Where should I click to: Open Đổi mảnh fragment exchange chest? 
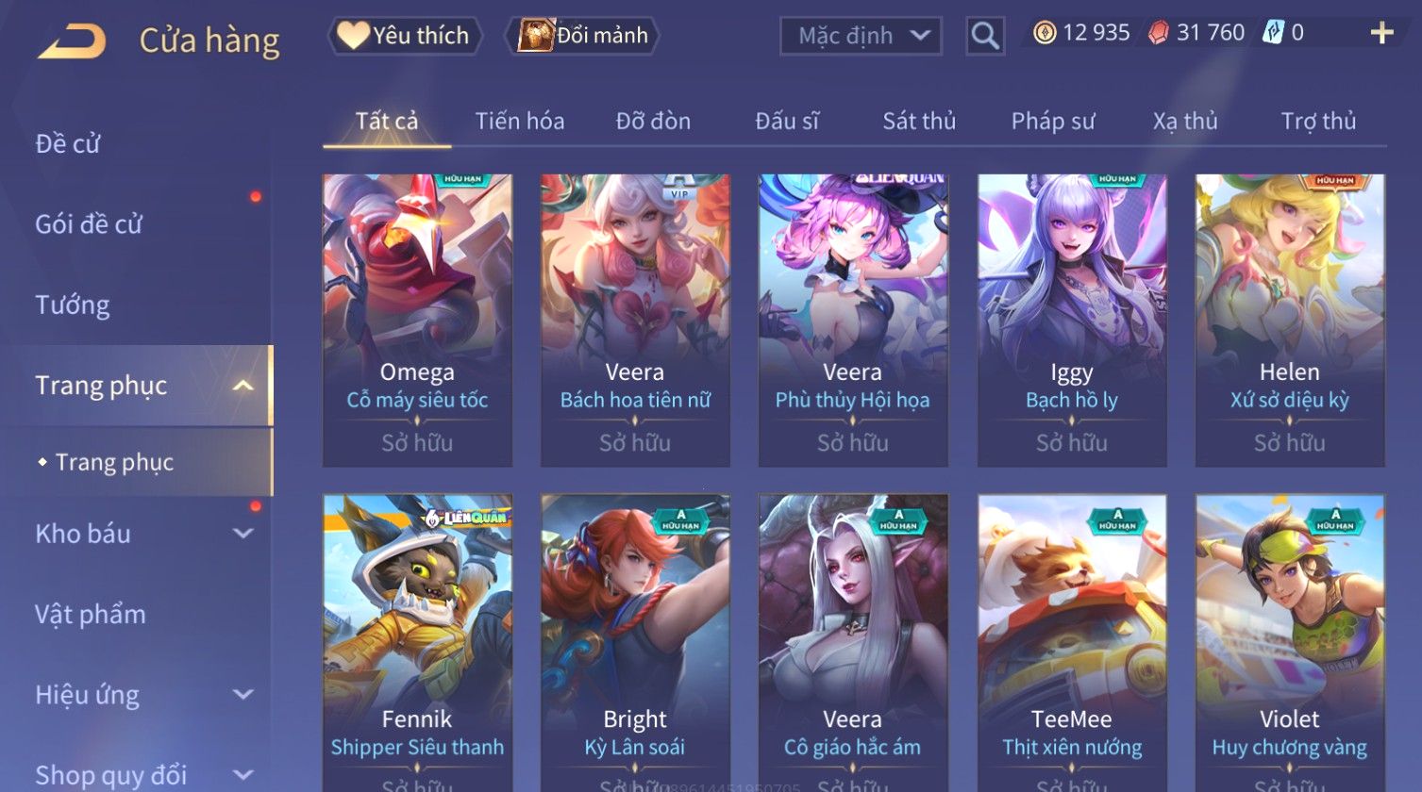pyautogui.click(x=582, y=36)
